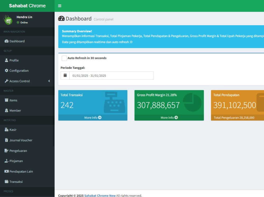Image resolution: width=264 pixels, height=197 pixels.
Task: Click the Periode Tanggal: label
Action: click(73, 68)
